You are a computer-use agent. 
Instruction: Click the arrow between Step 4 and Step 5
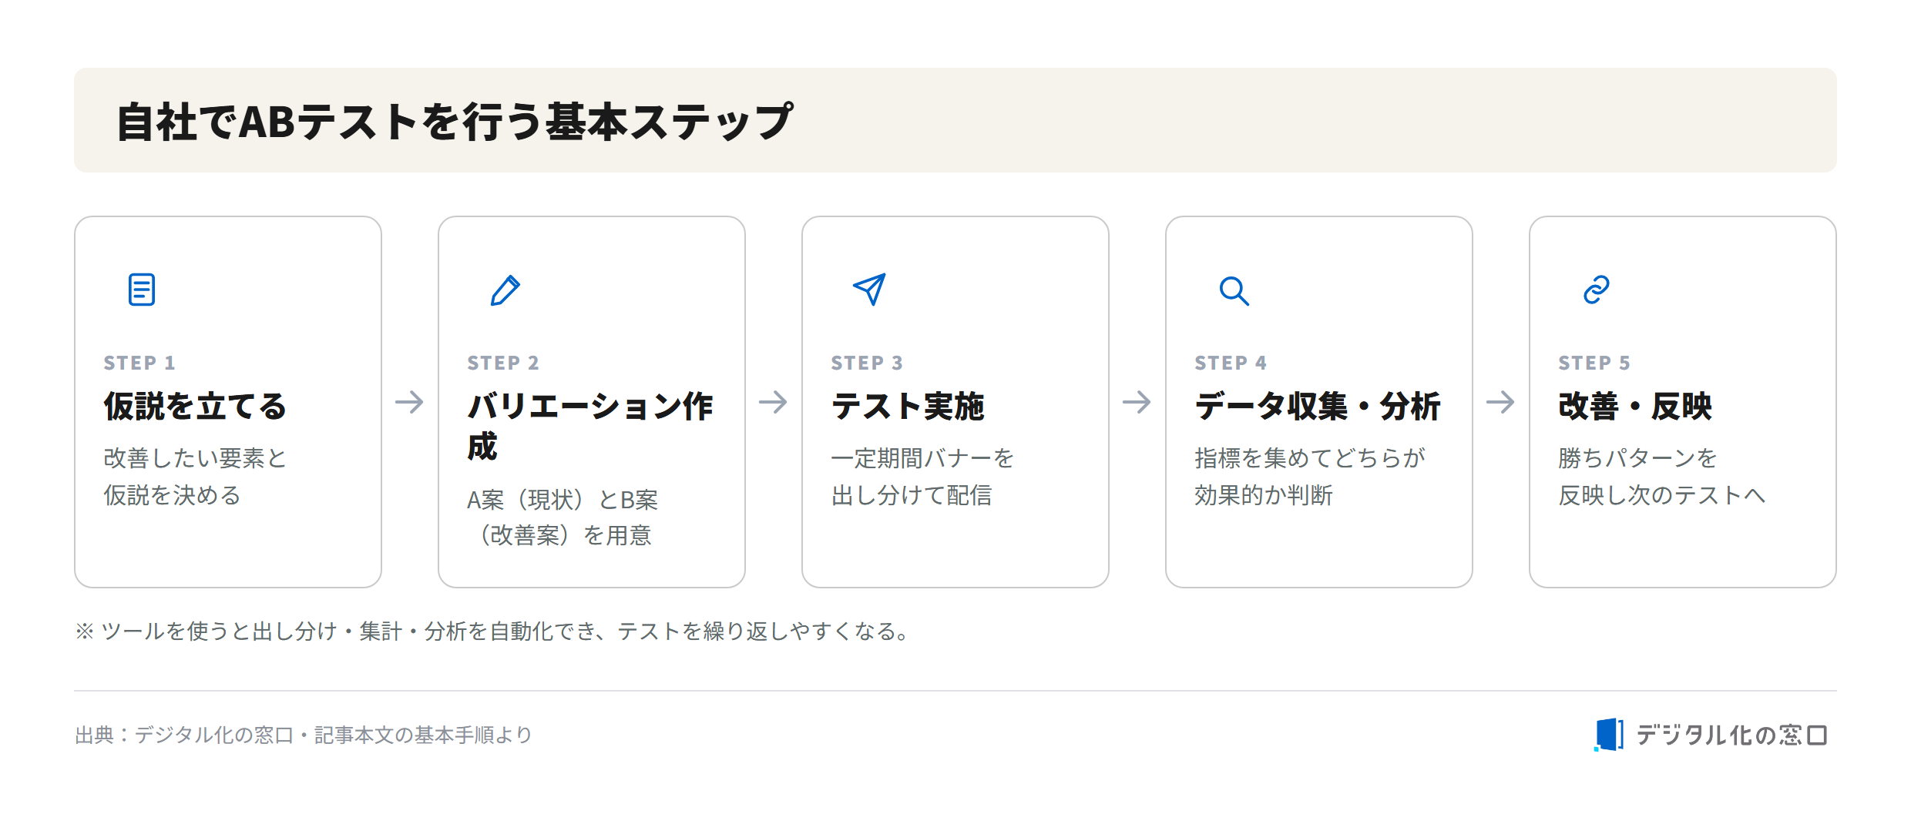pyautogui.click(x=1500, y=402)
